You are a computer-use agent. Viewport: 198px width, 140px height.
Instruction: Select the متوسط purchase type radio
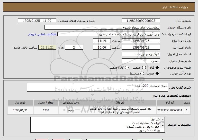coord(142,73)
